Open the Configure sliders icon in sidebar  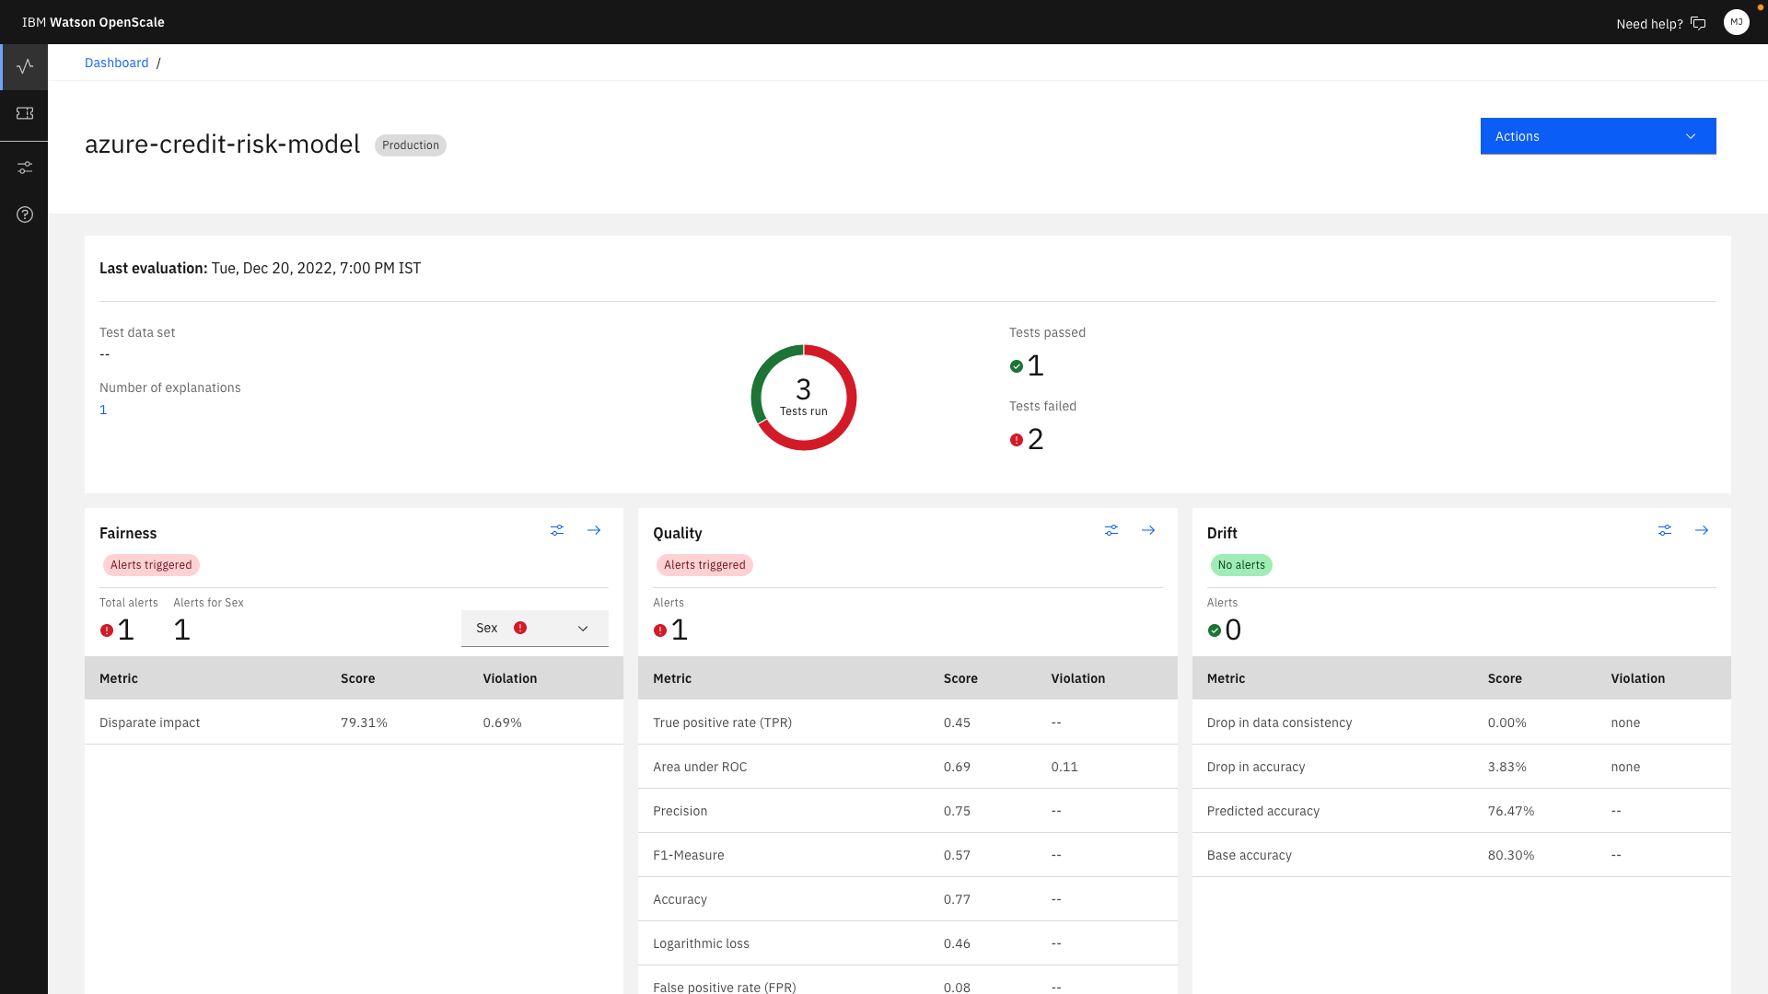click(25, 168)
